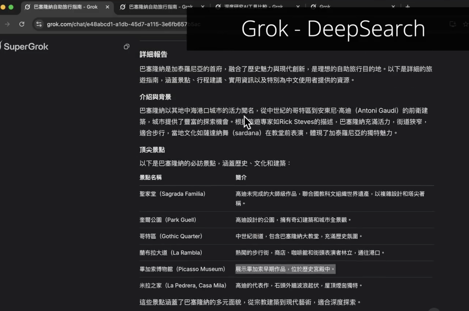Screen dimensions: 469x311
Task: Click the sentence 以下是巴塞隆納的必訪景點
Action: (x=215, y=163)
